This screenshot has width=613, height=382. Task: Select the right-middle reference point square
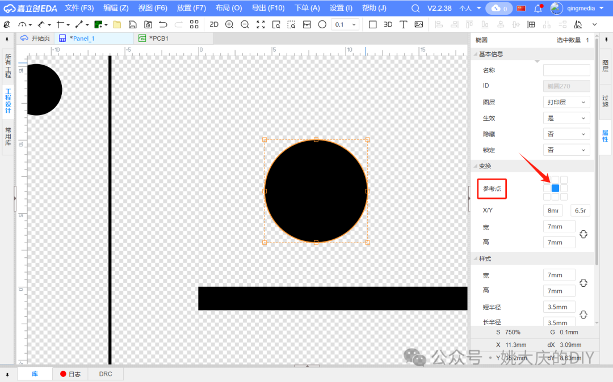pyautogui.click(x=564, y=188)
